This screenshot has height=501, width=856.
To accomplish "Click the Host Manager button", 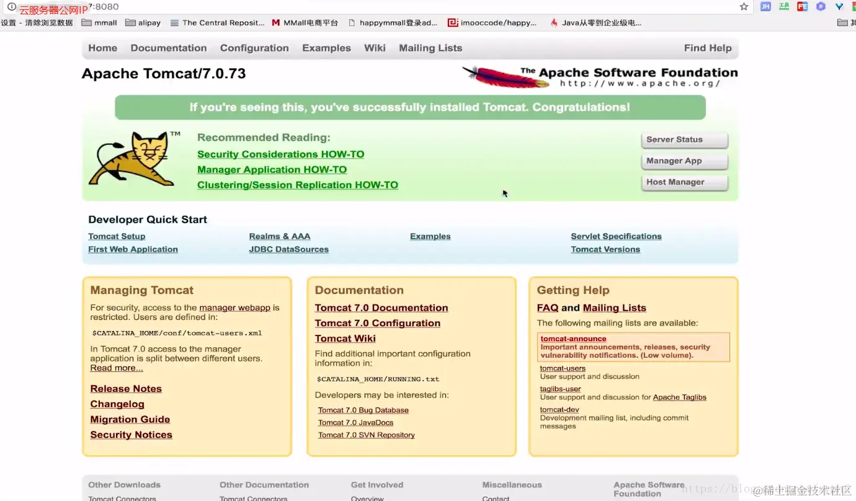I will [x=684, y=182].
